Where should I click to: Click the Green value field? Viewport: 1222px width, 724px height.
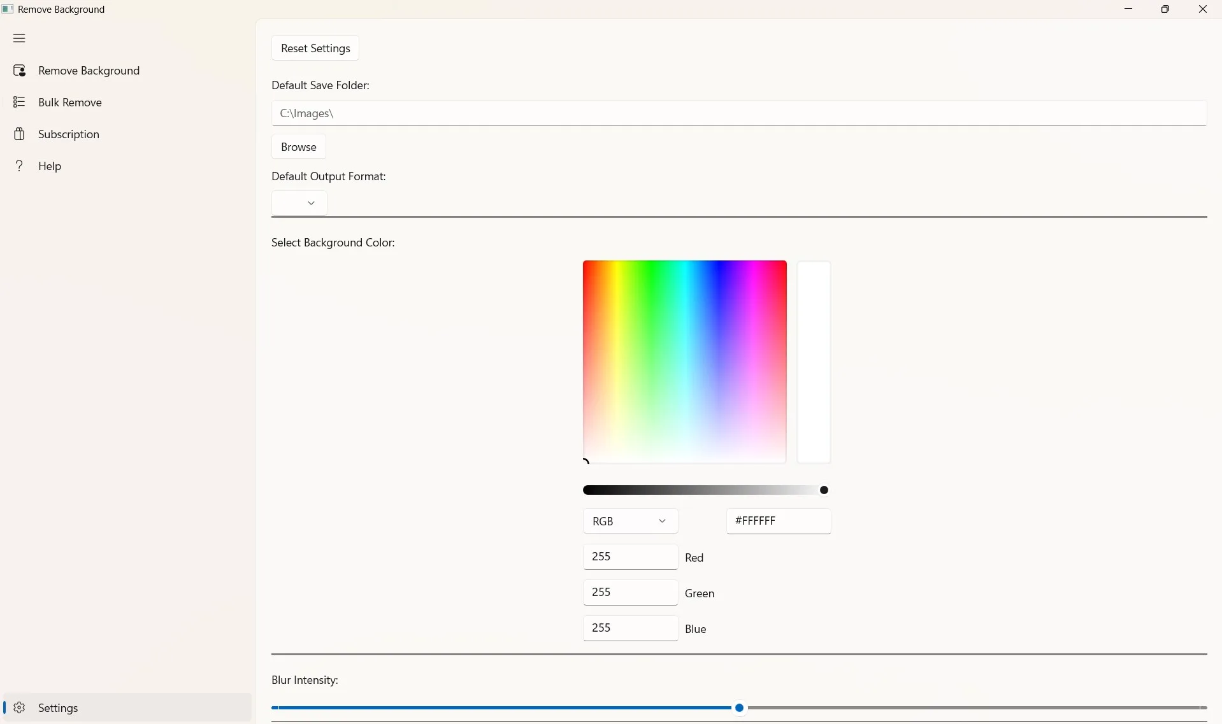click(630, 592)
